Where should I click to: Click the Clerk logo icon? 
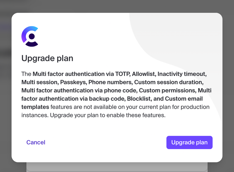(x=29, y=36)
